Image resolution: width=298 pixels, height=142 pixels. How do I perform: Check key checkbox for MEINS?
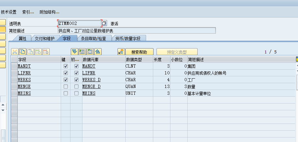(x=66, y=93)
